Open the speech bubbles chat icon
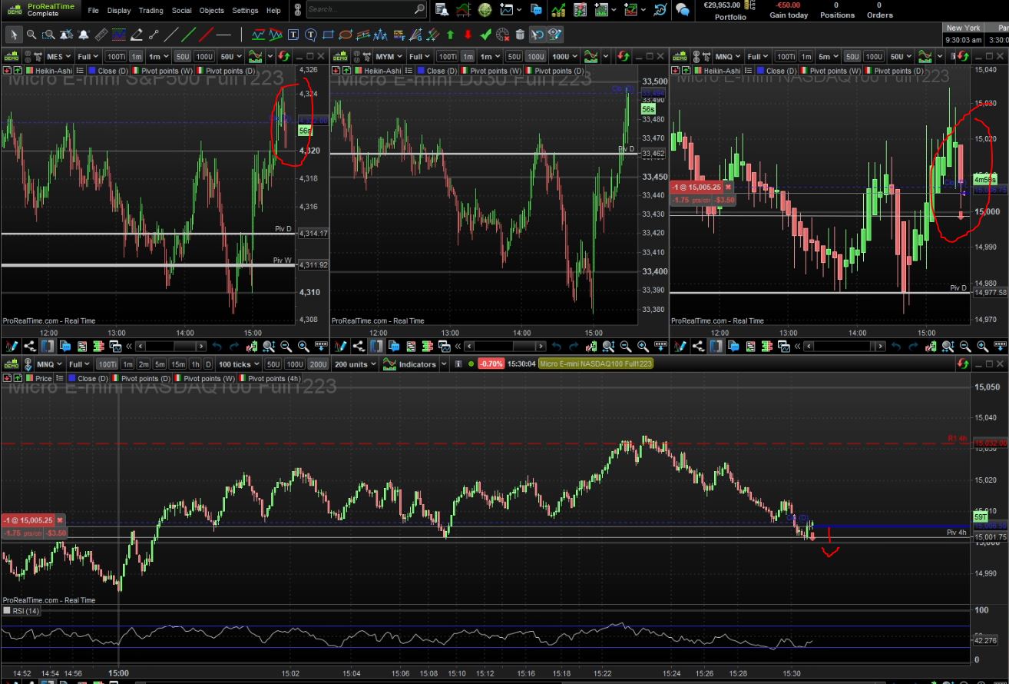The image size is (1009, 684). (683, 10)
